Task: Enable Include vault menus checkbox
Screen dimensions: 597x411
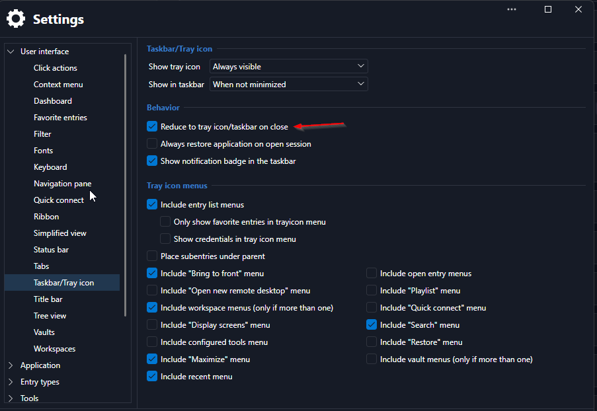Action: pos(371,359)
